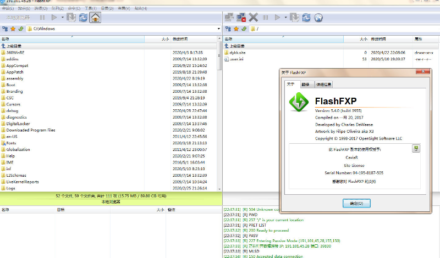This screenshot has height=258, width=440.
Task: Sort remote files by attributes column header
Action: [426, 39]
